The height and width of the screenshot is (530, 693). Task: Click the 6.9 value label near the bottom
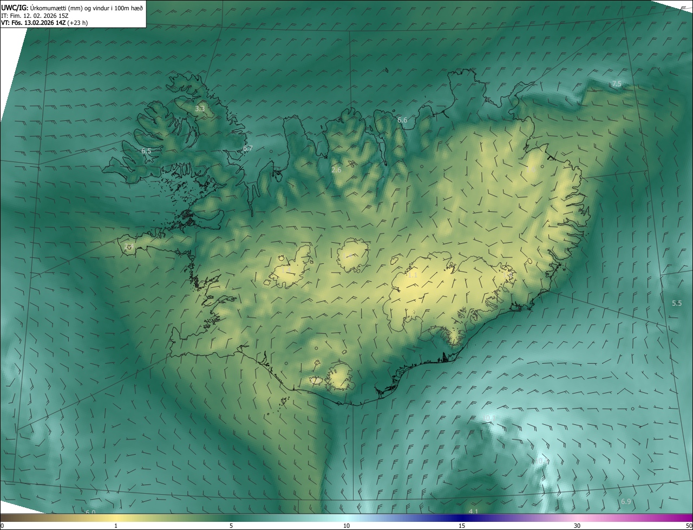click(x=626, y=502)
